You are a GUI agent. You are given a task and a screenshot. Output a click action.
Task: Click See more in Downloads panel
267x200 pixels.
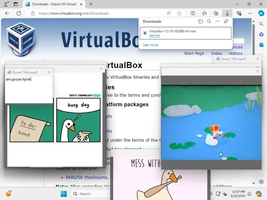point(150,45)
